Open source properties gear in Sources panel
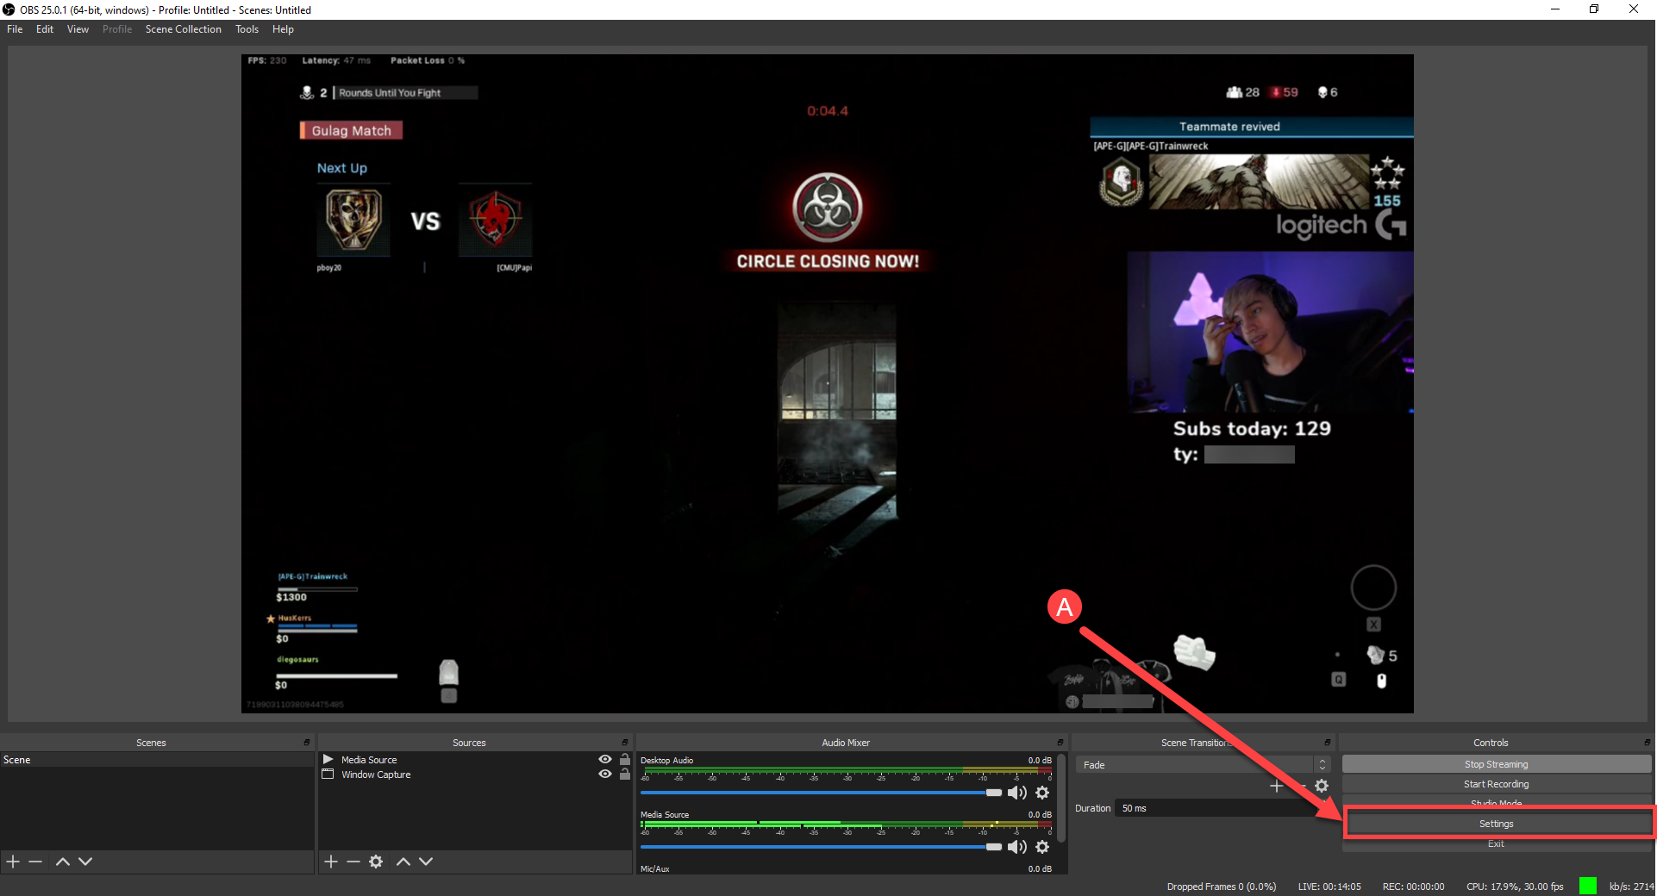The height and width of the screenshot is (896, 1657). click(x=376, y=862)
